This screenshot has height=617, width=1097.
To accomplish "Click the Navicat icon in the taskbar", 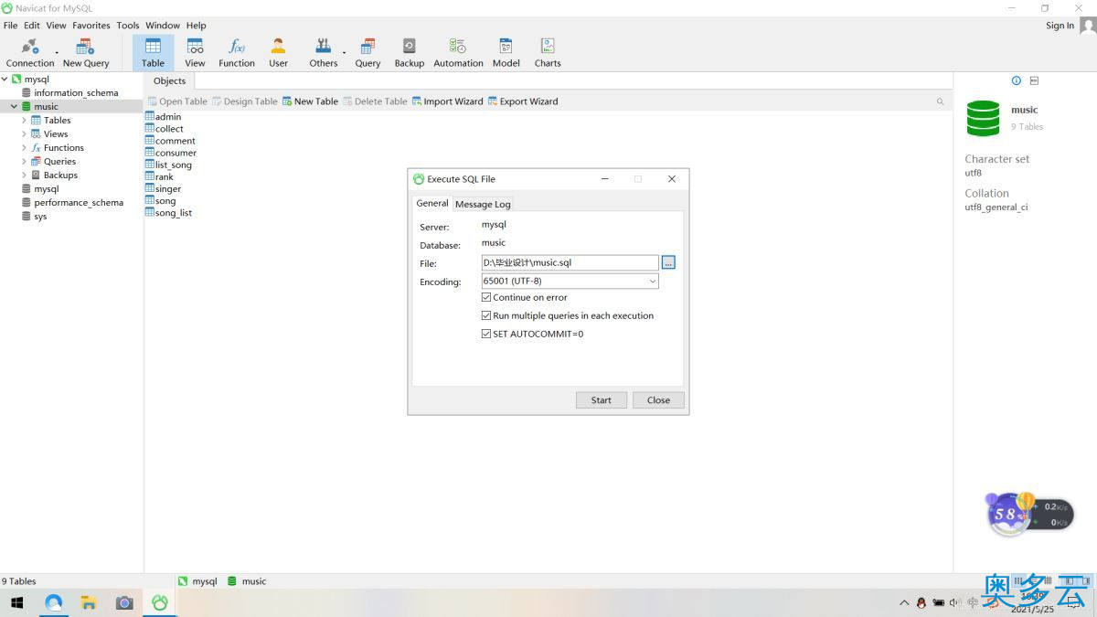I will point(160,602).
